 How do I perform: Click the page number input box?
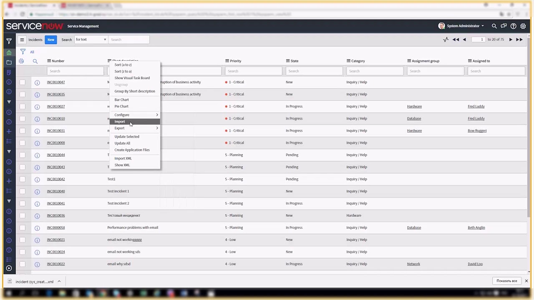[479, 40]
